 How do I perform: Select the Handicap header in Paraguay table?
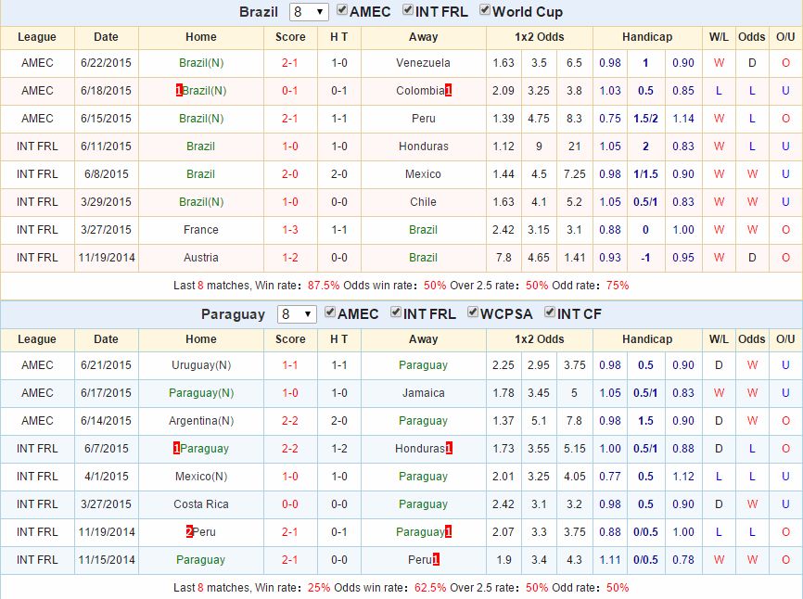(647, 339)
